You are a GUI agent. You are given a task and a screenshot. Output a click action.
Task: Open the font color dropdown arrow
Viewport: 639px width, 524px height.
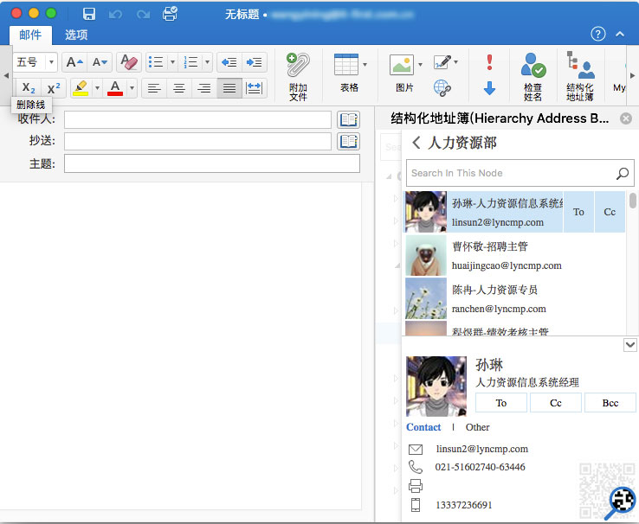click(132, 88)
